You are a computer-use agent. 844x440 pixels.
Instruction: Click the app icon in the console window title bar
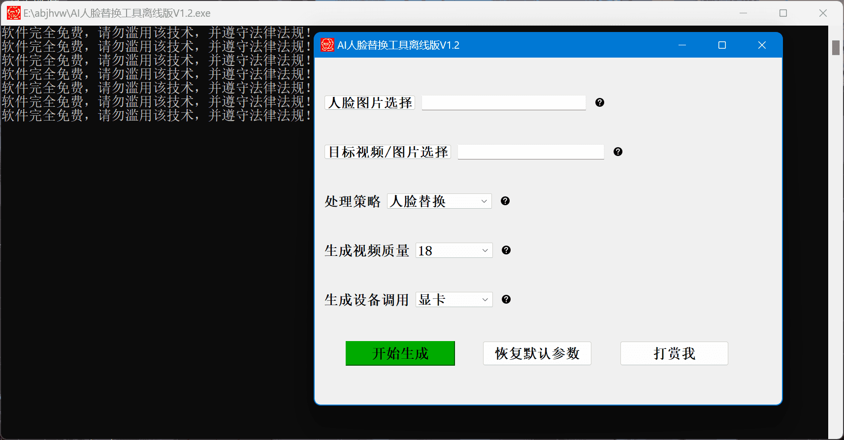pyautogui.click(x=14, y=13)
